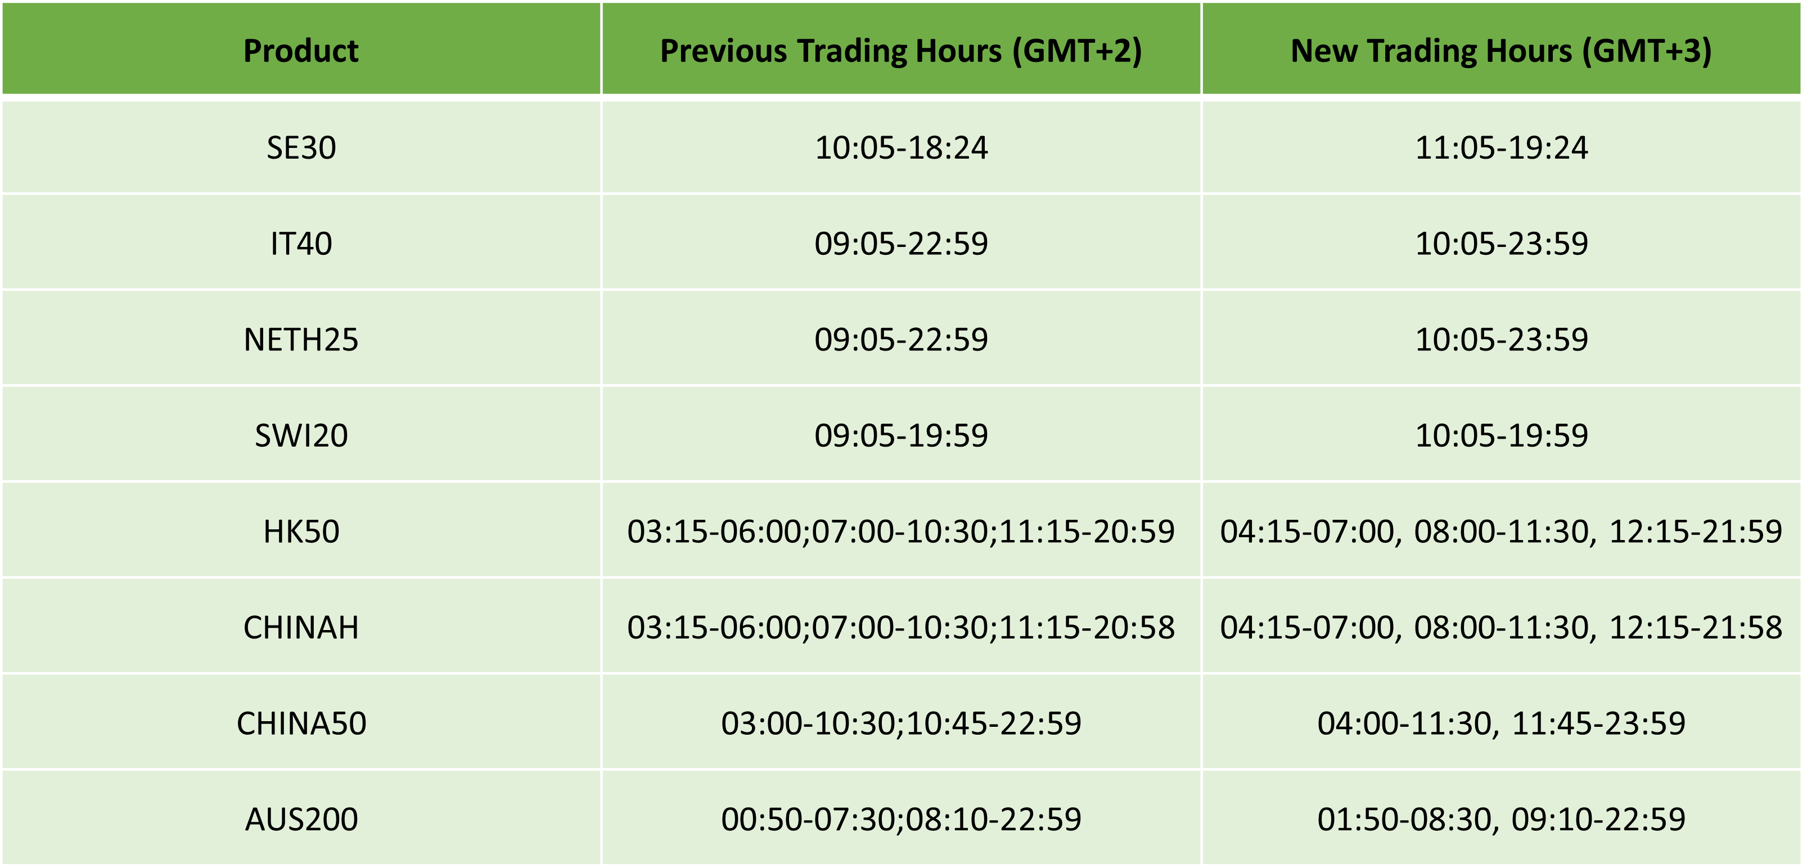Click SE30 previous hours 10:05-18:24
Viewport: 1807px width, 868px height.
coord(901,148)
